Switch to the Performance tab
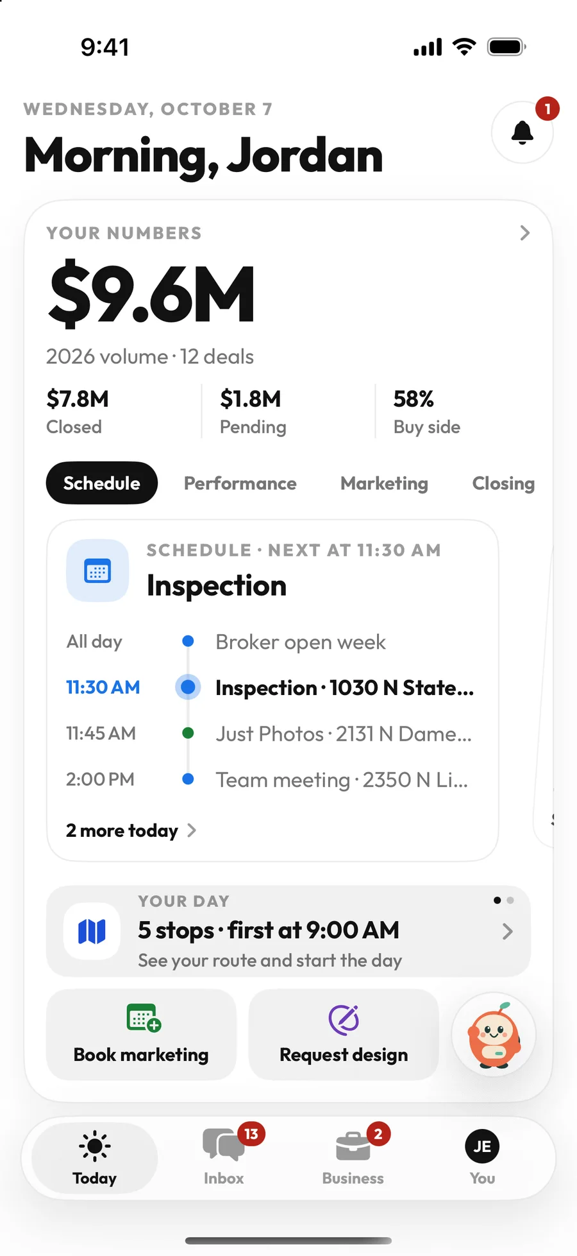This screenshot has width=577, height=1256. 240,483
